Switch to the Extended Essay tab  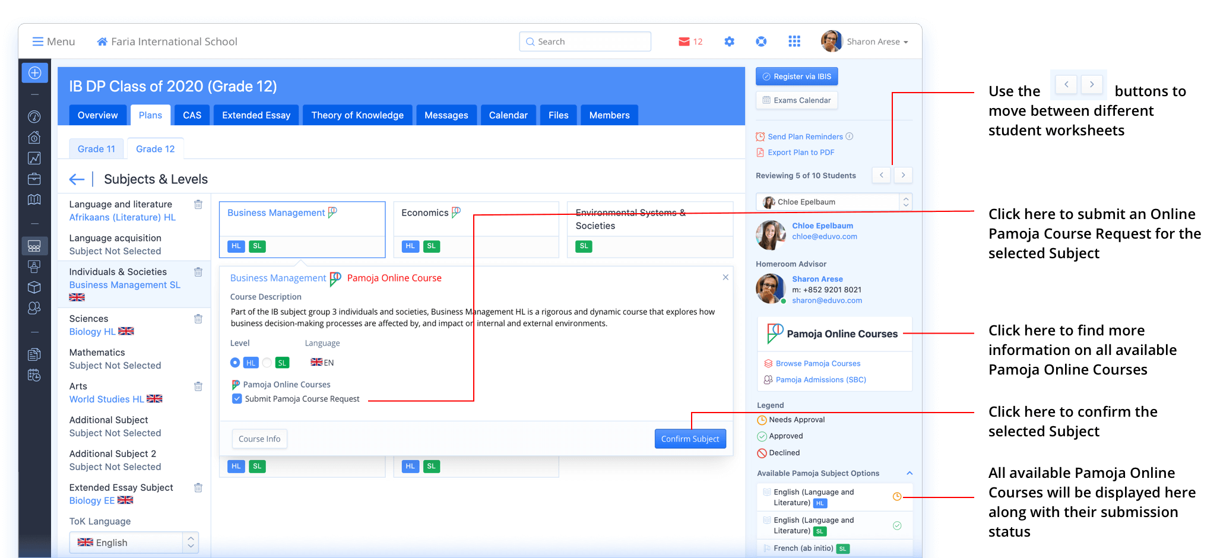click(256, 115)
